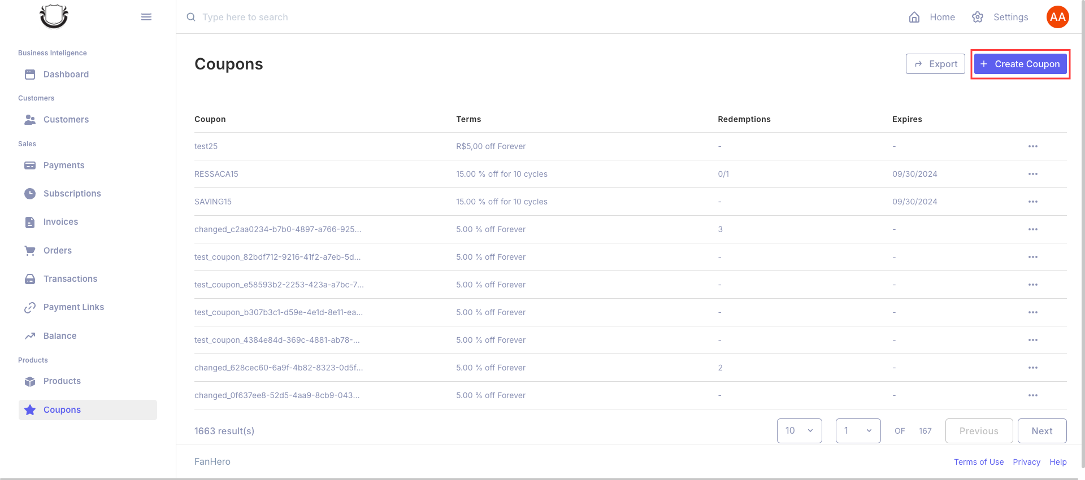Open three-dot menu for changed_0f637ee8 coupon
1085x480 pixels.
[1033, 395]
